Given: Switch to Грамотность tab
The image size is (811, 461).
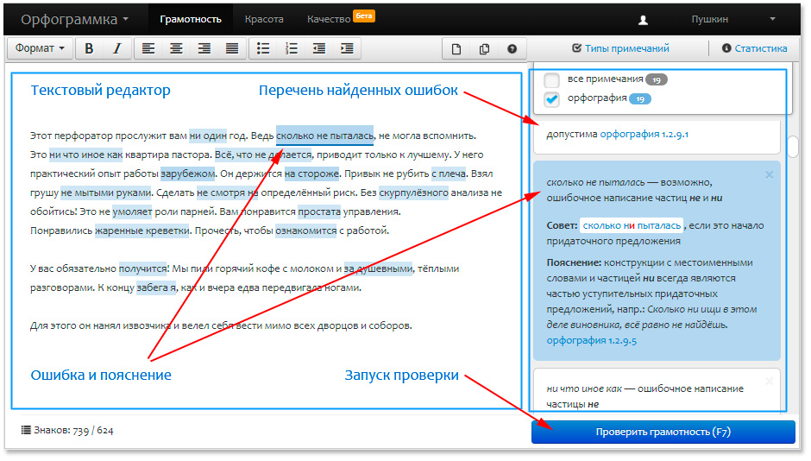Looking at the screenshot, I should 191,19.
